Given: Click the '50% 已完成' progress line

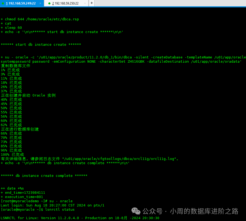Looking at the screenshot, I should [x=11, y=108].
